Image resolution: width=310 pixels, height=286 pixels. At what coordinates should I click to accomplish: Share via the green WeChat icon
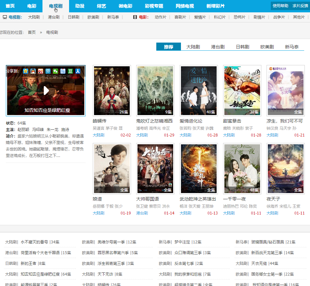click(55, 71)
